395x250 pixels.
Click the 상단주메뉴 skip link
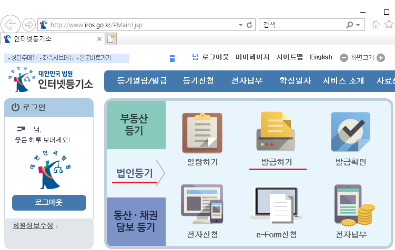[x=24, y=58]
